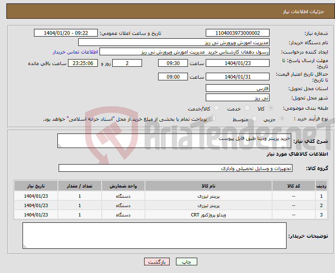This screenshot has height=273, width=335.
Task: Select the جزیی purchase type radio
Action: (282, 119)
